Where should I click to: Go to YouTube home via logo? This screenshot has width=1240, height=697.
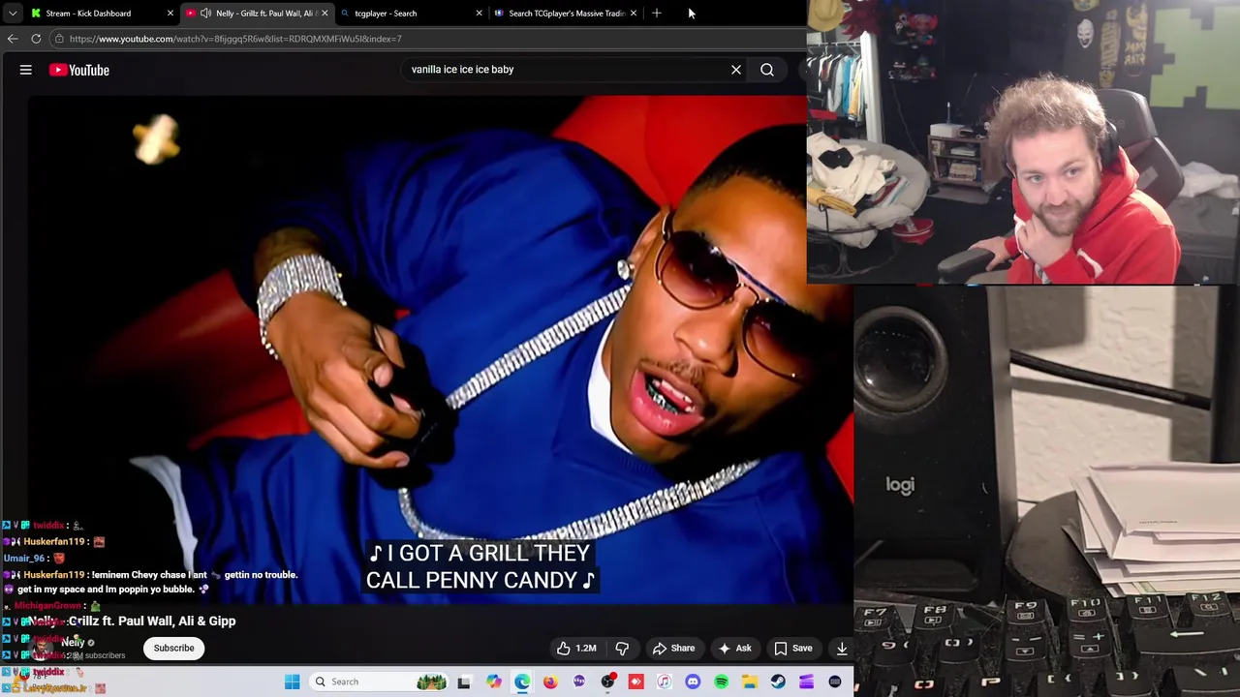tap(79, 70)
